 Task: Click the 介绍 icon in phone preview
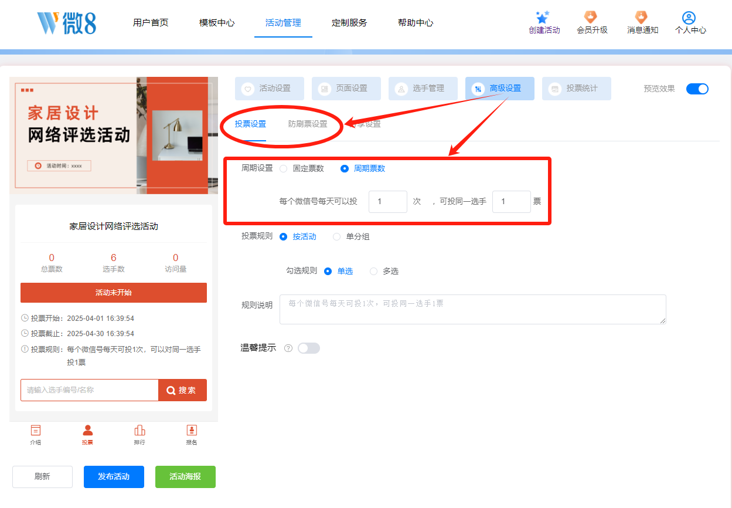[x=36, y=431]
